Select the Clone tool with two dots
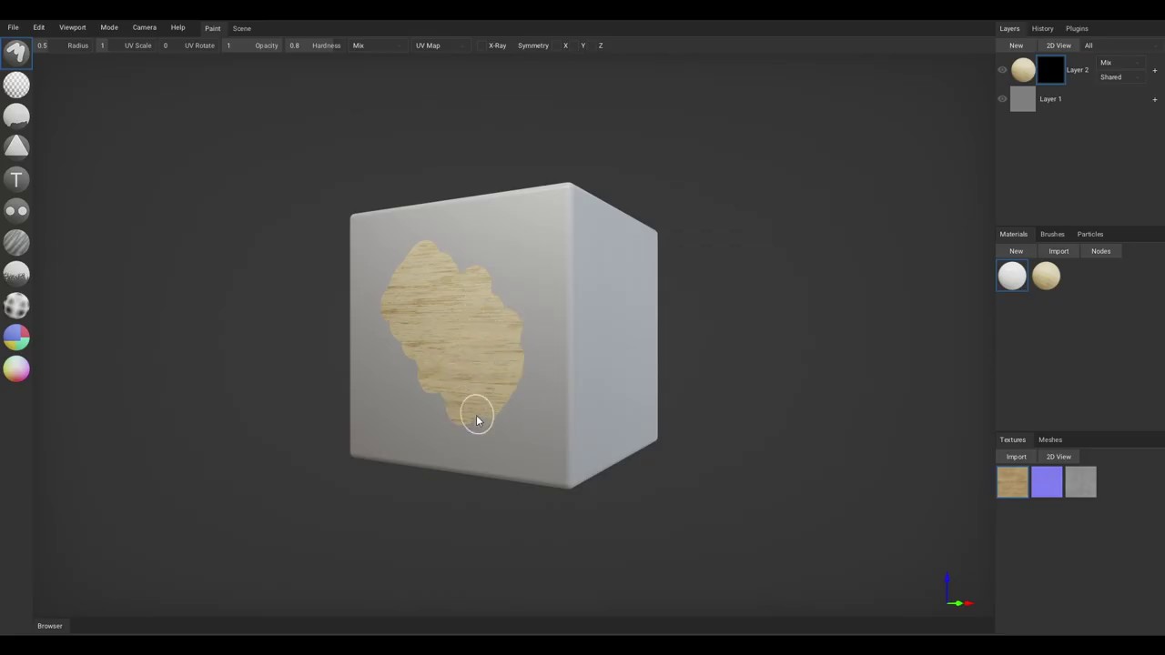The width and height of the screenshot is (1165, 655). point(16,211)
